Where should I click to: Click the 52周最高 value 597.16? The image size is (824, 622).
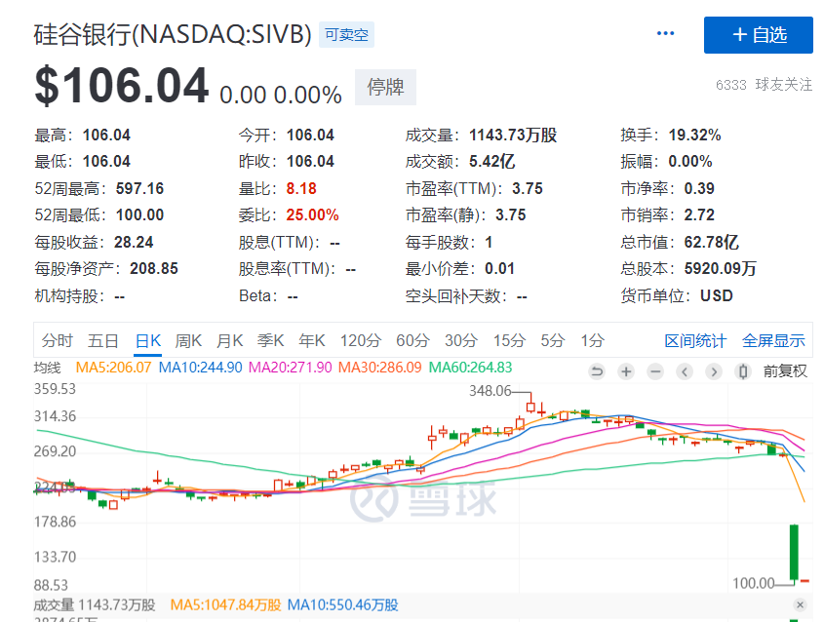click(139, 188)
